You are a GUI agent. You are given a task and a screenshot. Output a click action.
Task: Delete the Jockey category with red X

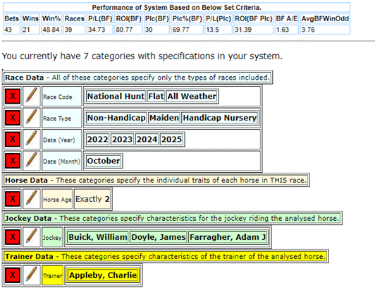point(13,237)
